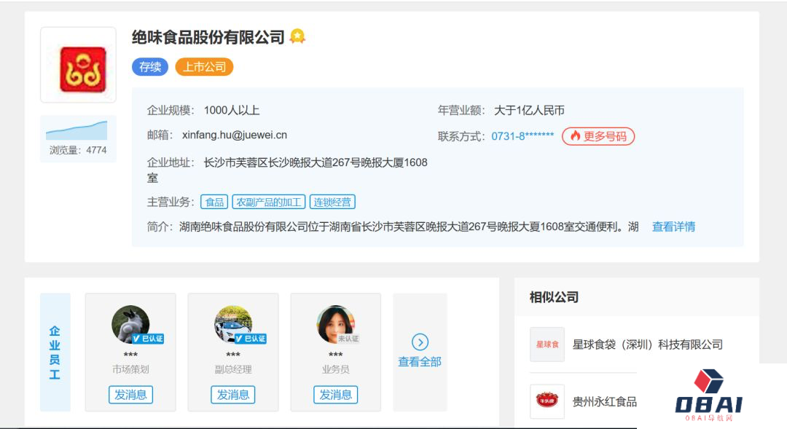Open the 市场策划 employee avatar
Screen dimensions: 787x429
[130, 324]
